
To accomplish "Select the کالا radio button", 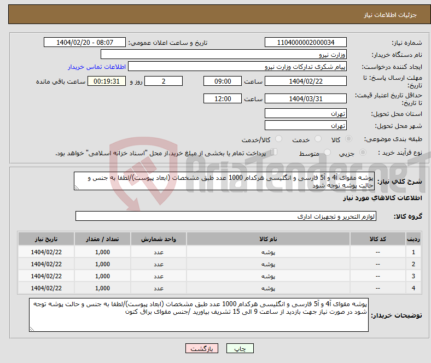I will pyautogui.click(x=348, y=139).
